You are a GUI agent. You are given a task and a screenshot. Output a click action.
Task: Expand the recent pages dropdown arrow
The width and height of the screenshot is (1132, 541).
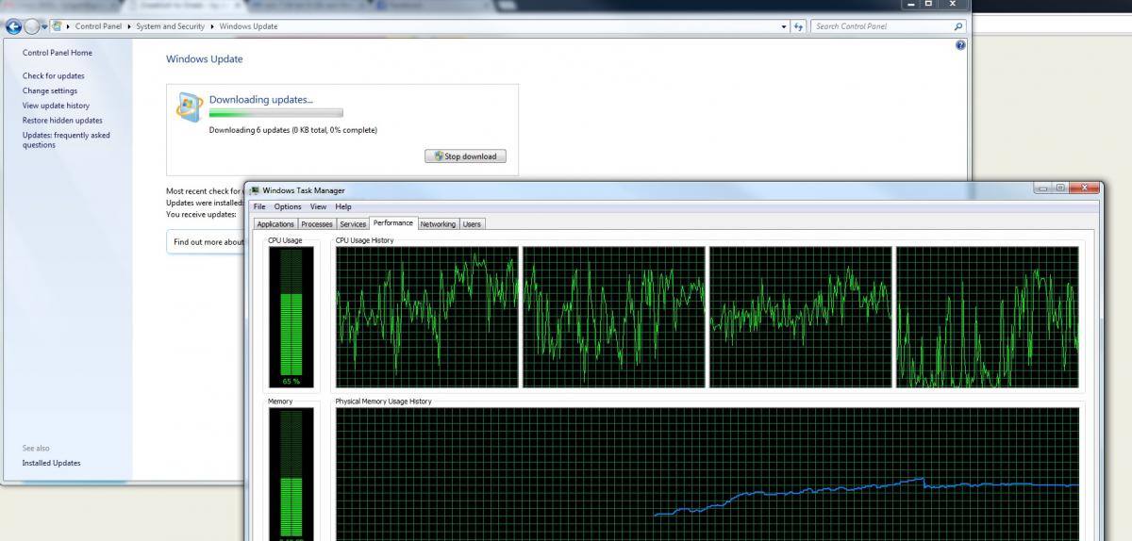click(46, 26)
